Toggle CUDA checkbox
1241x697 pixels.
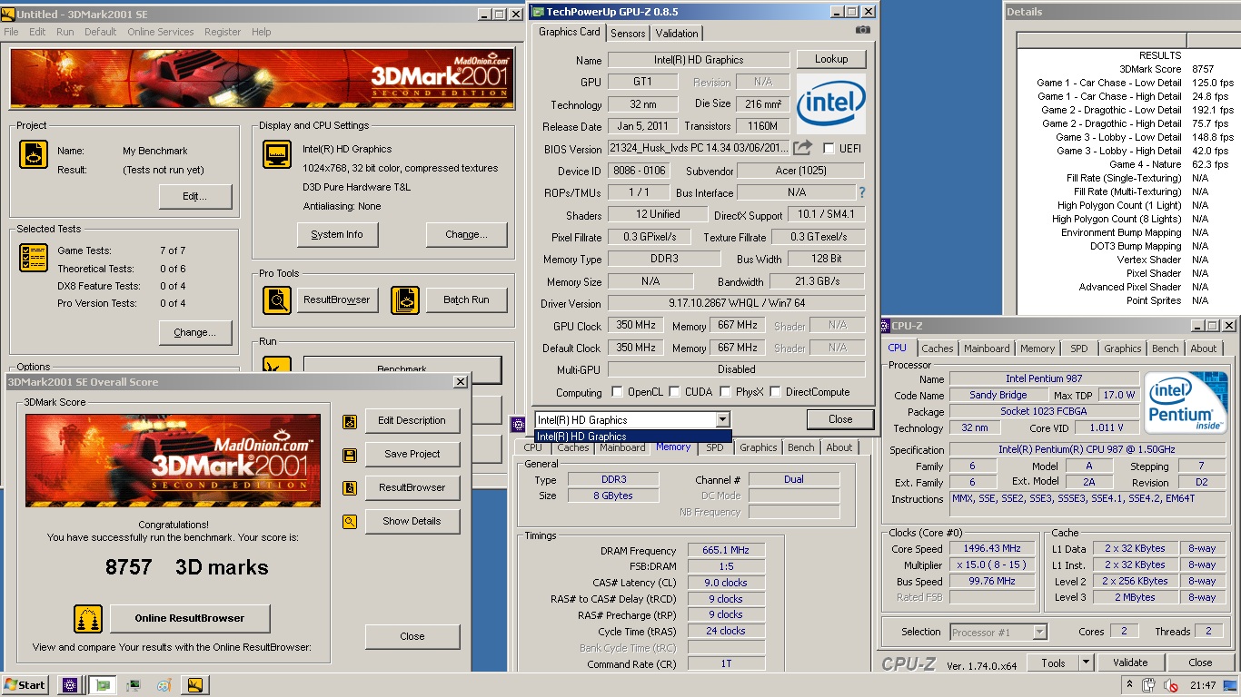point(674,392)
